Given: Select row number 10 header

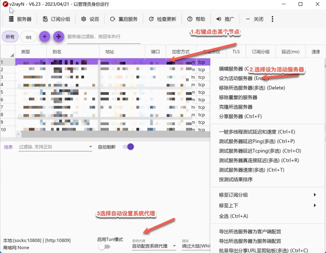Looking at the screenshot, I should coord(8,129).
